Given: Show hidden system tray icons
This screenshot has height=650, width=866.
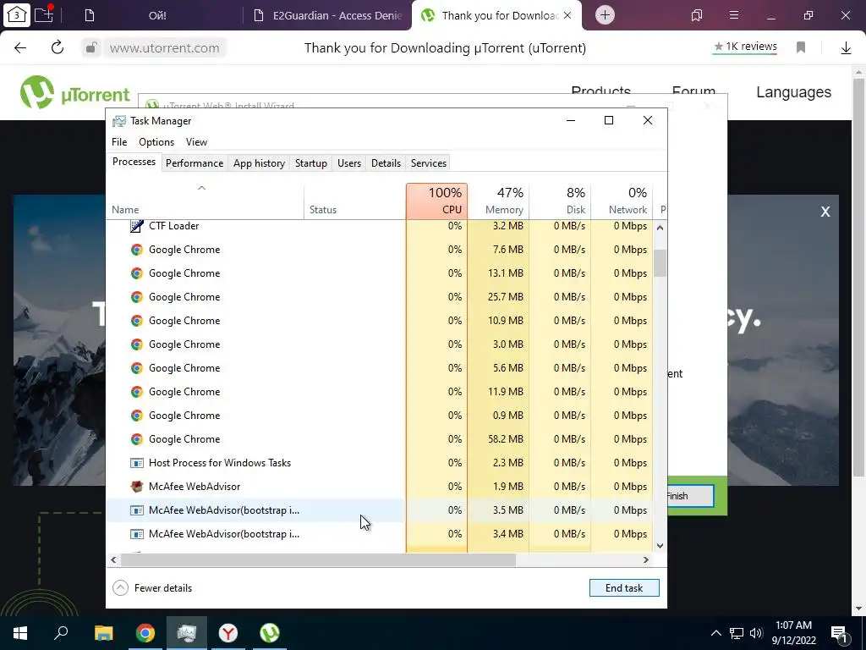Looking at the screenshot, I should coord(715,633).
